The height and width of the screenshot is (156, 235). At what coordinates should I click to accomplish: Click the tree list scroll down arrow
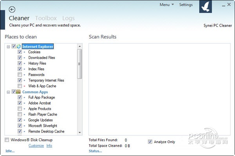(80, 133)
